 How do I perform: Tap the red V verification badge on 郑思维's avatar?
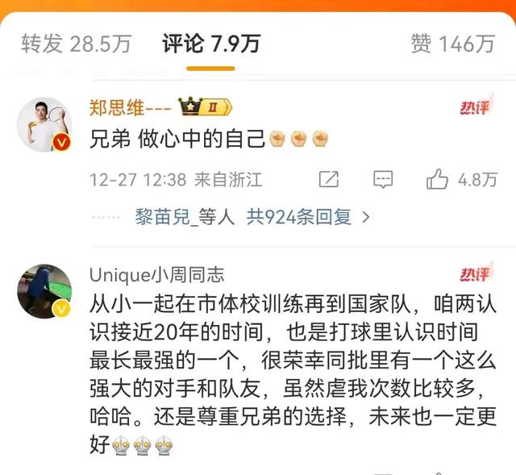61,142
